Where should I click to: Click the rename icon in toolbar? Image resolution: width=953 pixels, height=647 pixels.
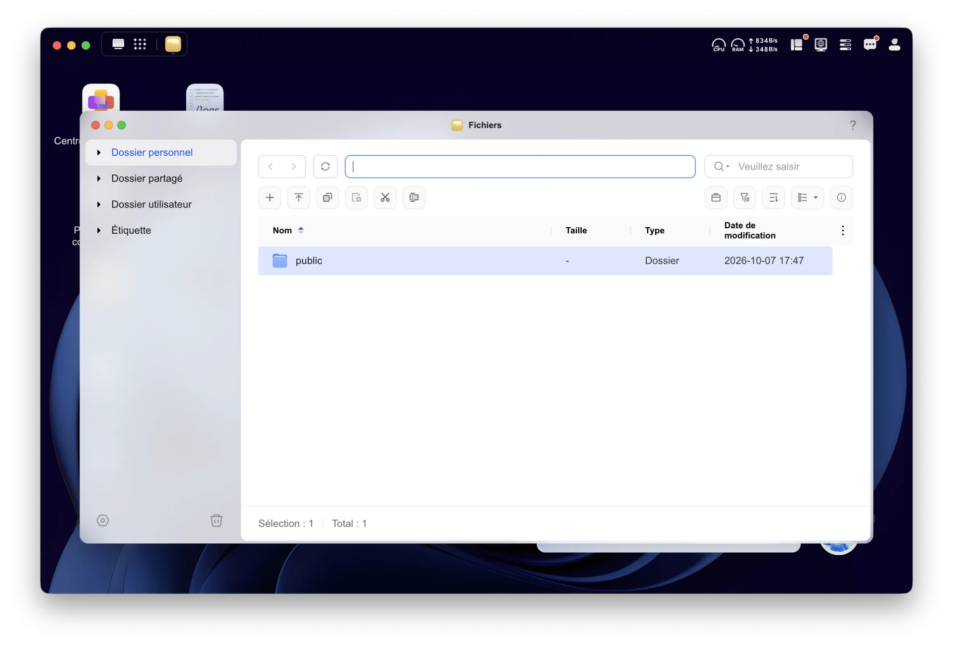pyautogui.click(x=414, y=197)
